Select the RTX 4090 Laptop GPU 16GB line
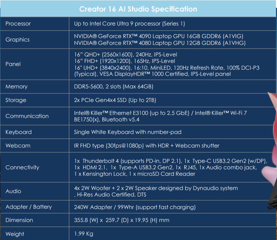This screenshot has height=240, width=277. [159, 36]
